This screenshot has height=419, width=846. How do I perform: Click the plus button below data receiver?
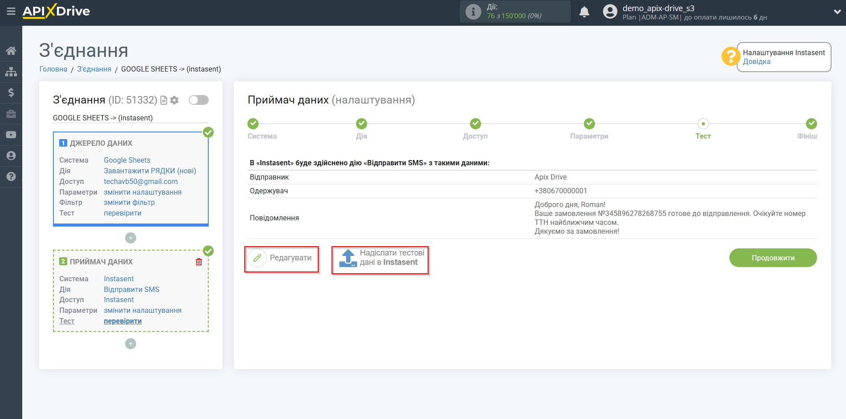tap(130, 344)
